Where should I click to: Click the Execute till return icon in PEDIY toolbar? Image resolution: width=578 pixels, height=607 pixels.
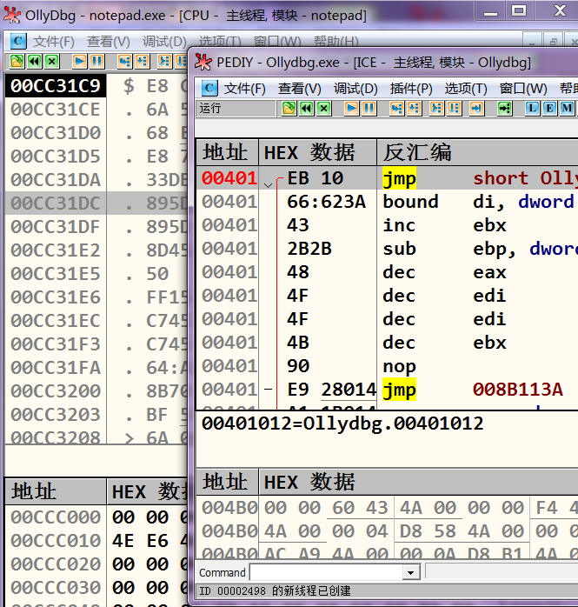477,109
